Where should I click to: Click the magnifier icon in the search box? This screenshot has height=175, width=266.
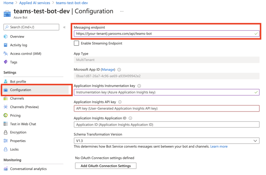(x=7, y=27)
